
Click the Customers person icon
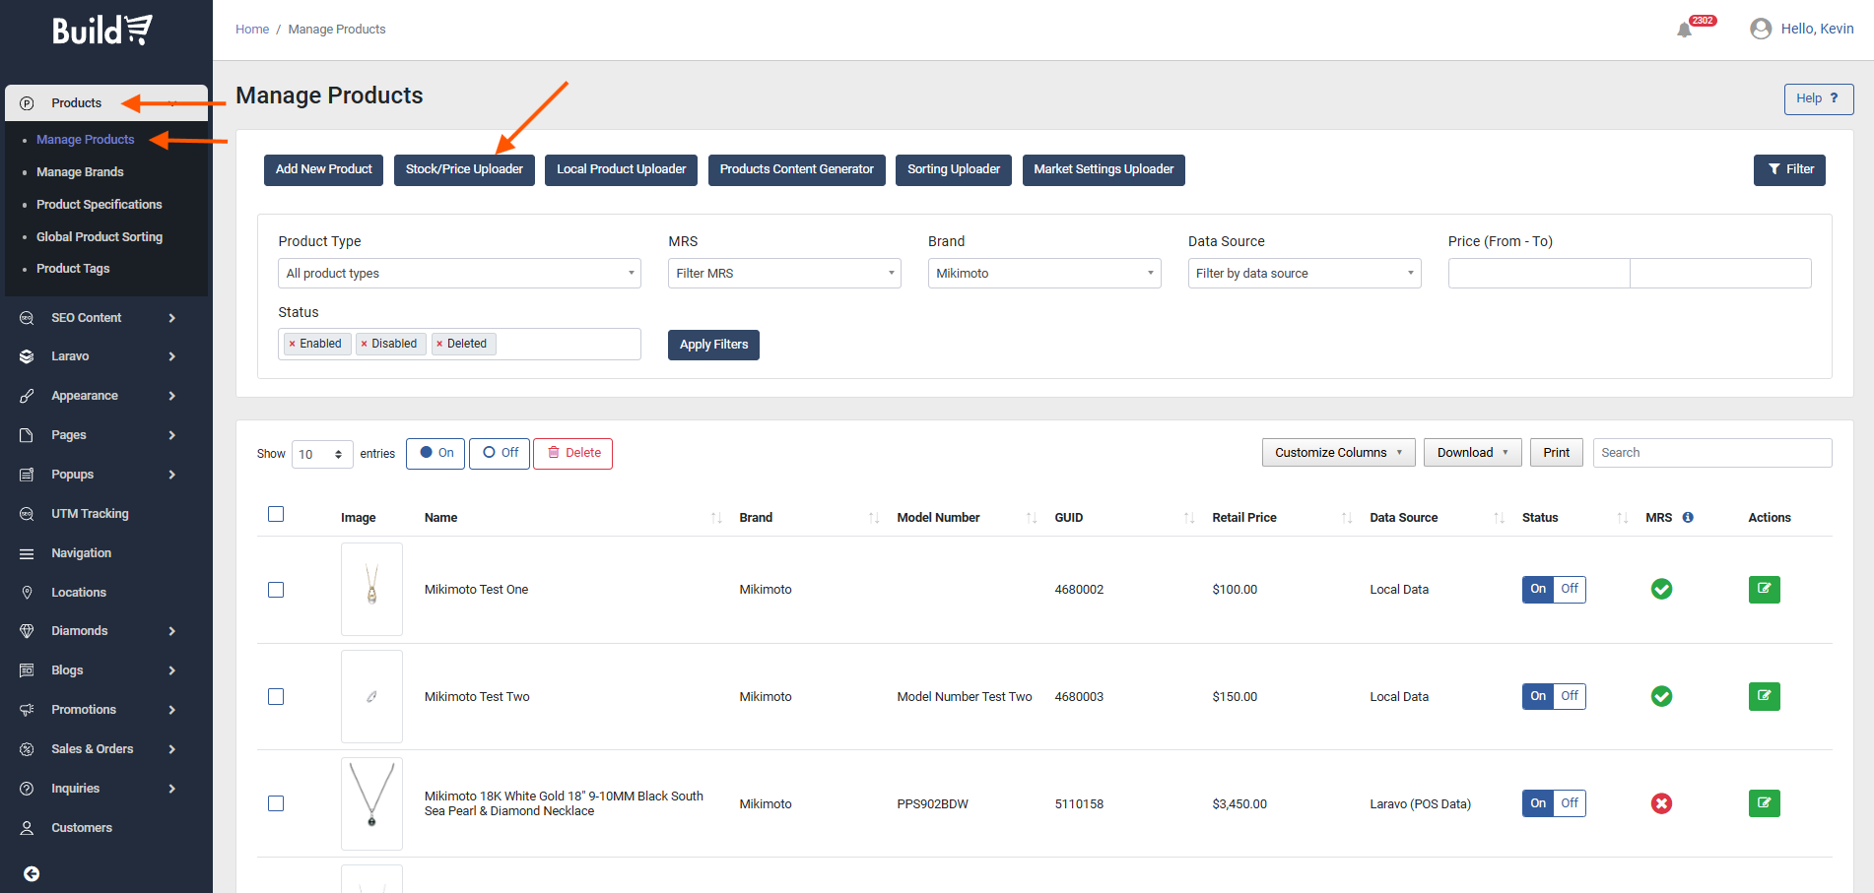click(x=27, y=828)
